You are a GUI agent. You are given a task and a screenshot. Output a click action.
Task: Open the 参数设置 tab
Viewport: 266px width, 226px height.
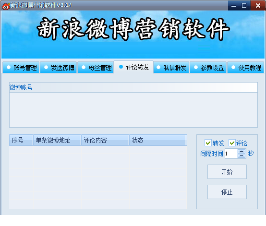point(208,68)
